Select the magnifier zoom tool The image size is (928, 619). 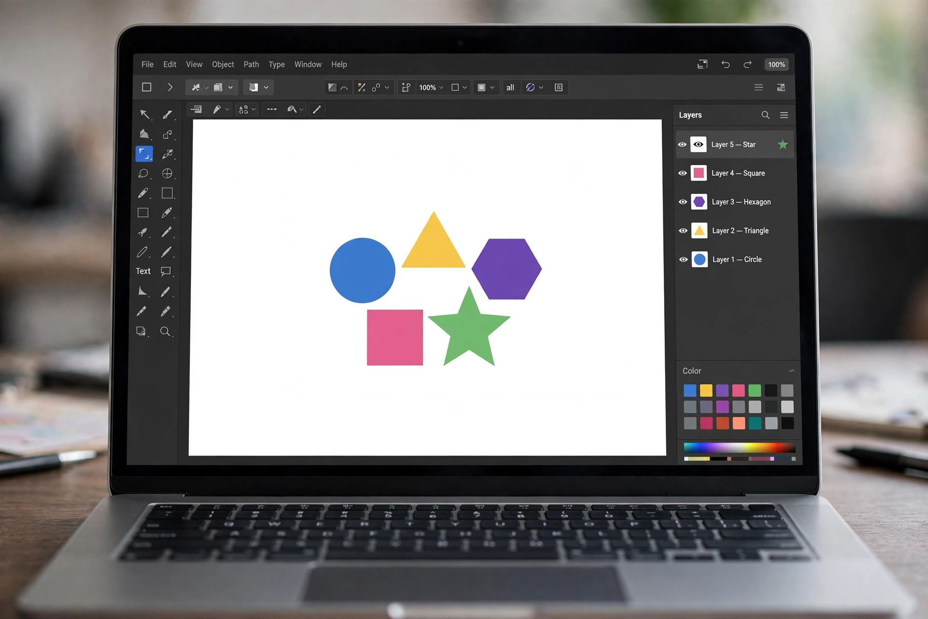coord(165,331)
